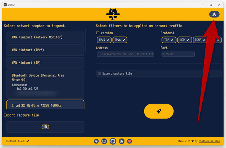Viewport: 226px width, 148px height.
Task: Toggle the TCP protocol filter
Action: coord(169,40)
